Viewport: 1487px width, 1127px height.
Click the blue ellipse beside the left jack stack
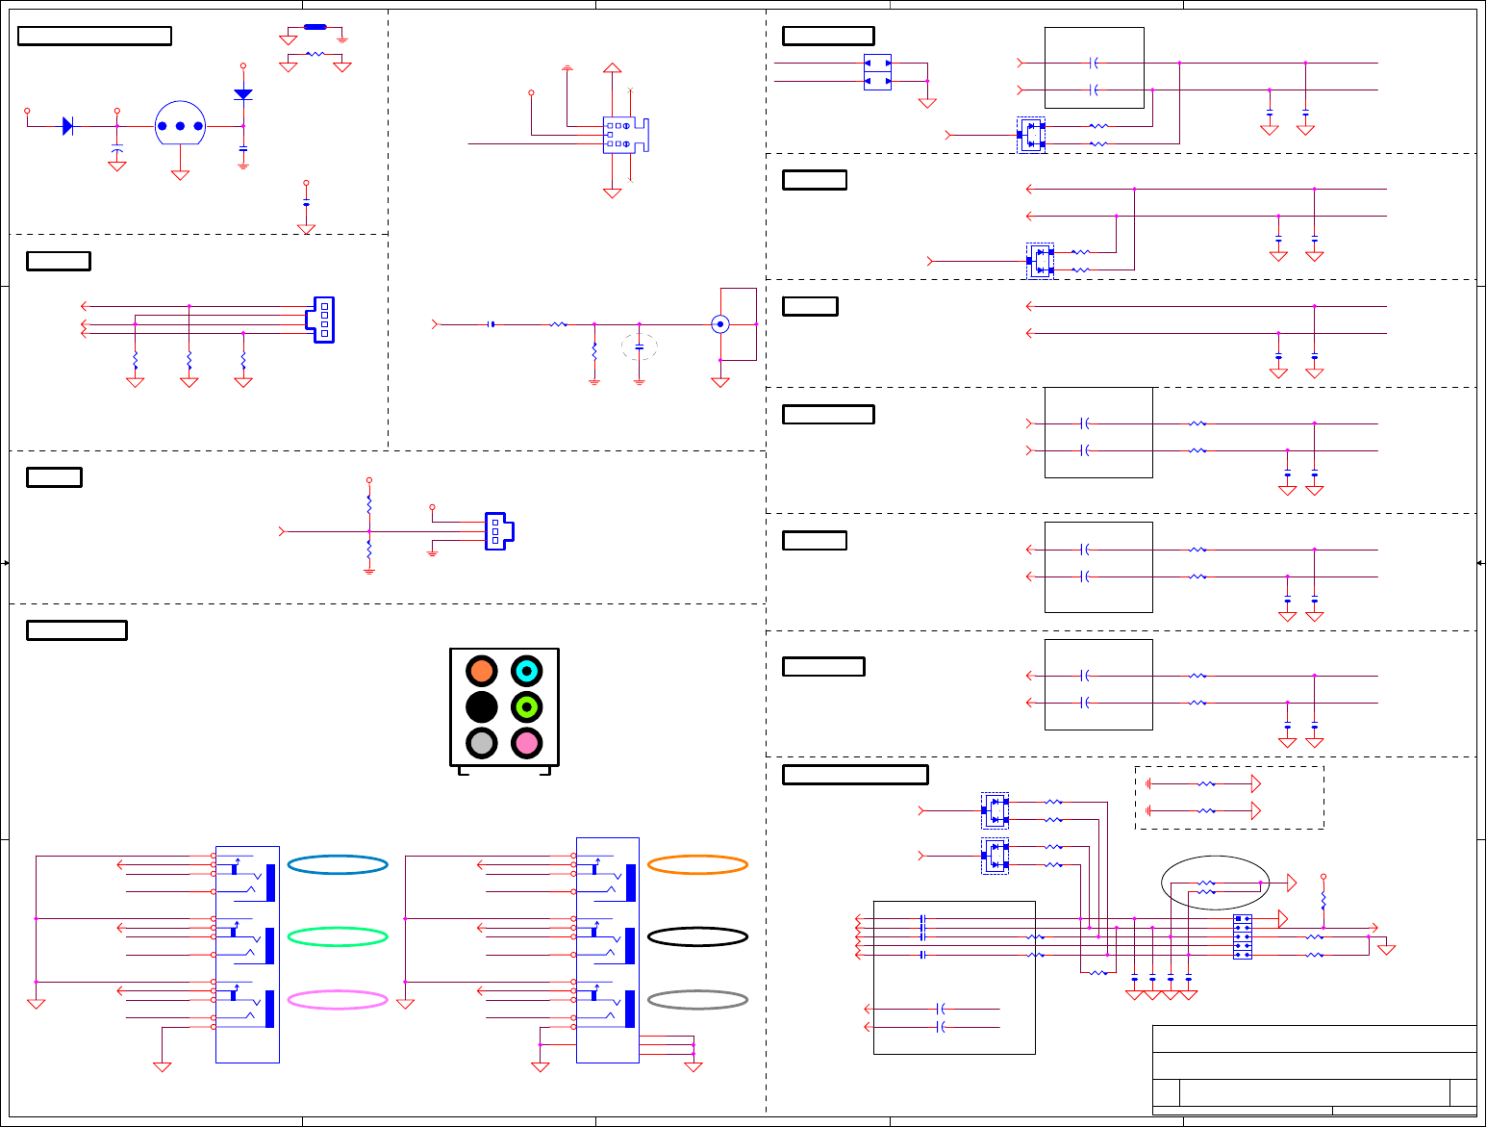(338, 864)
